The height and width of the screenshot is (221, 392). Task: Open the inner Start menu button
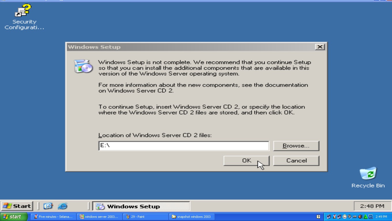17,206
